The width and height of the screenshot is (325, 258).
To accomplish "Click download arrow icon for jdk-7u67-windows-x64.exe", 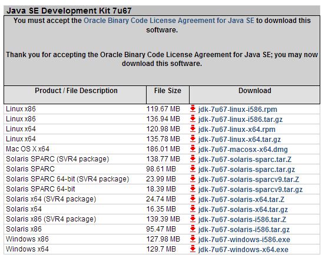I will 193,249.
